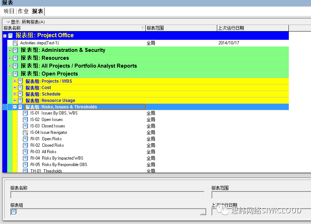Screen dimensions: 311x224
Task: Select the RI-01 Open Risks row
Action: (x=153, y=139)
